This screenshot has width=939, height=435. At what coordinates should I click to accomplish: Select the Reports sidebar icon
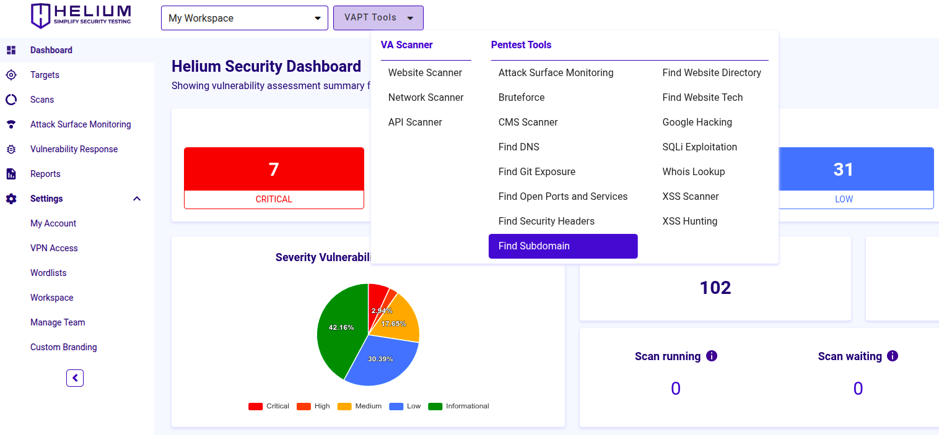coord(11,173)
